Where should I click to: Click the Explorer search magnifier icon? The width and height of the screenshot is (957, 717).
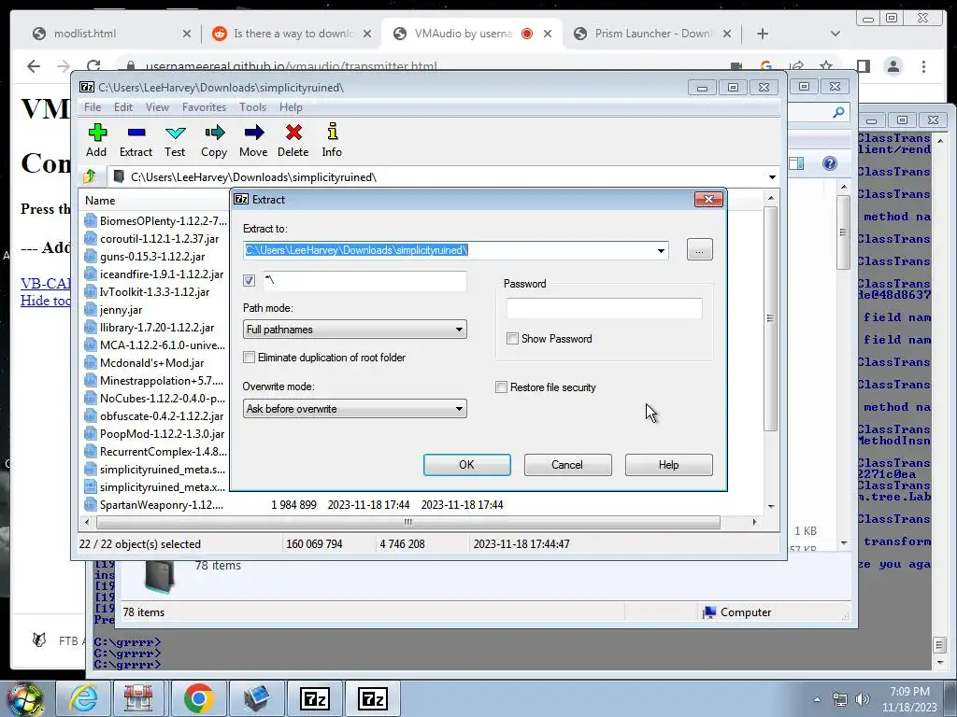click(838, 112)
